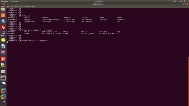189x106 pixels.
Task: Click the 'mysql:5.5' image name
Action: tap(28, 19)
